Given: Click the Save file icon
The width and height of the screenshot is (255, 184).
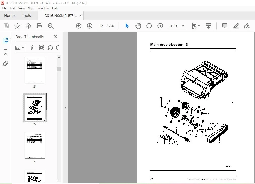Looking at the screenshot, I should [6, 26].
